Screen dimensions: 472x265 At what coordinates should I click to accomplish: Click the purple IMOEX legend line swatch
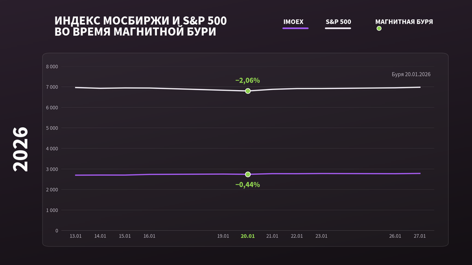[x=296, y=28]
